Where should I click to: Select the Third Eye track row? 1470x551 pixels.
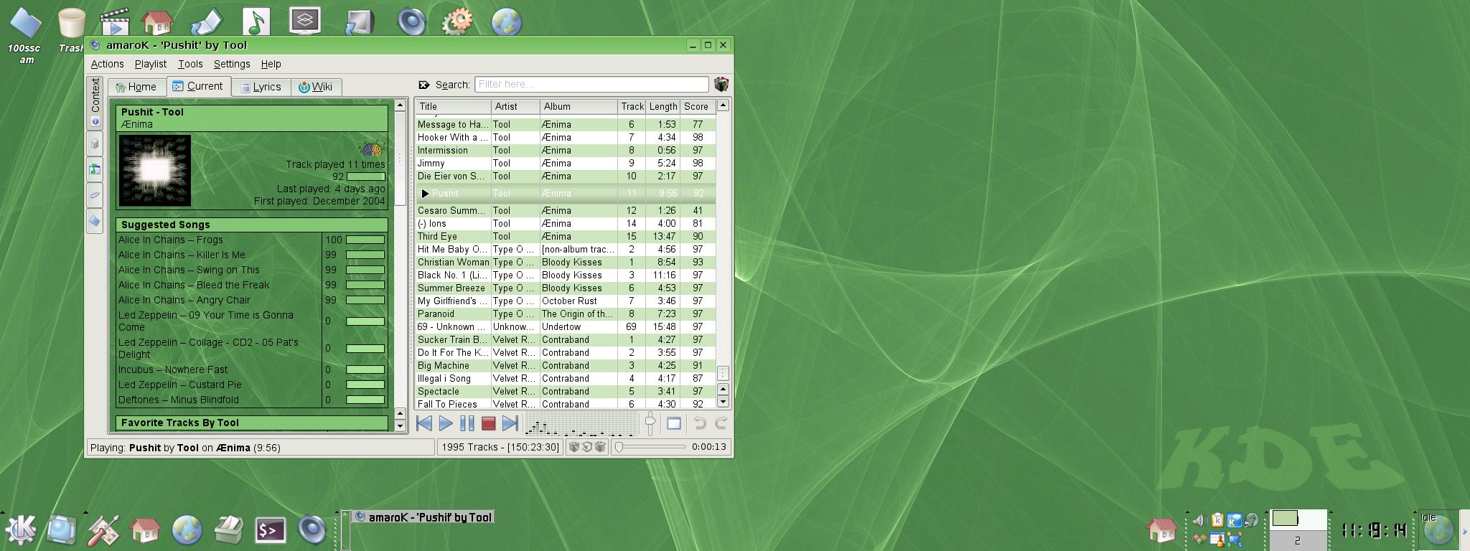566,236
